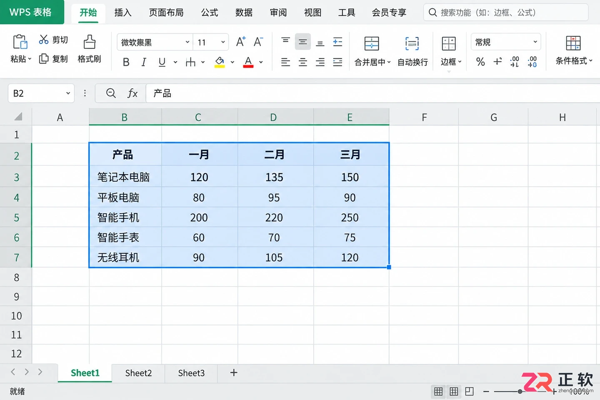
Task: Right-align the selected cells
Action: [320, 62]
